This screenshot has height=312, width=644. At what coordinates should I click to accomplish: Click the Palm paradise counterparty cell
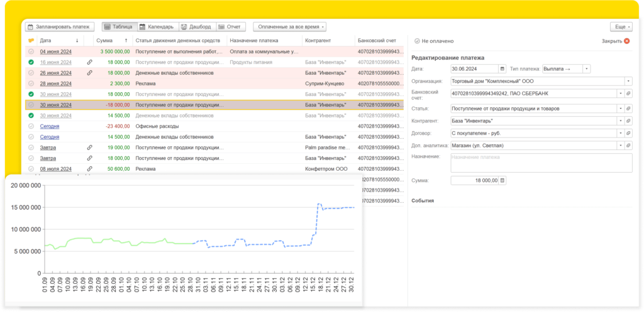(x=328, y=147)
